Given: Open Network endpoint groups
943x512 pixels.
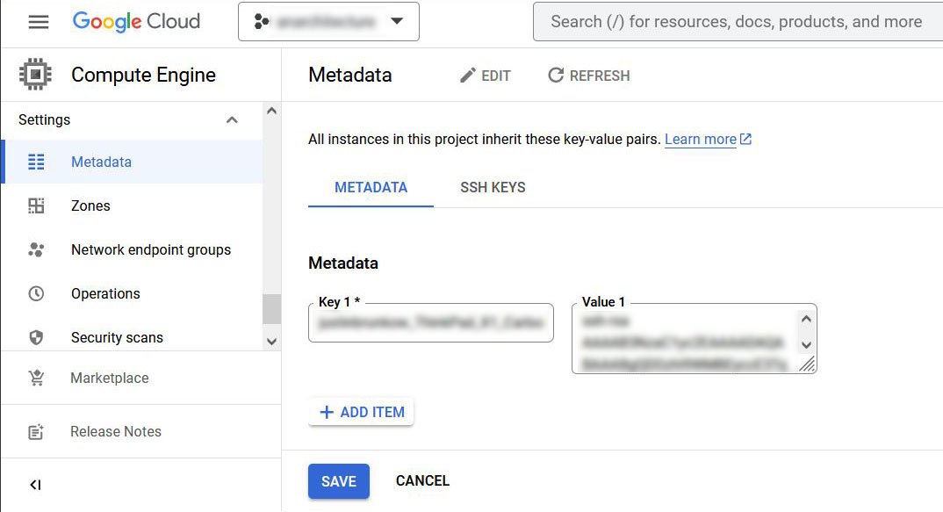Looking at the screenshot, I should [133, 249].
